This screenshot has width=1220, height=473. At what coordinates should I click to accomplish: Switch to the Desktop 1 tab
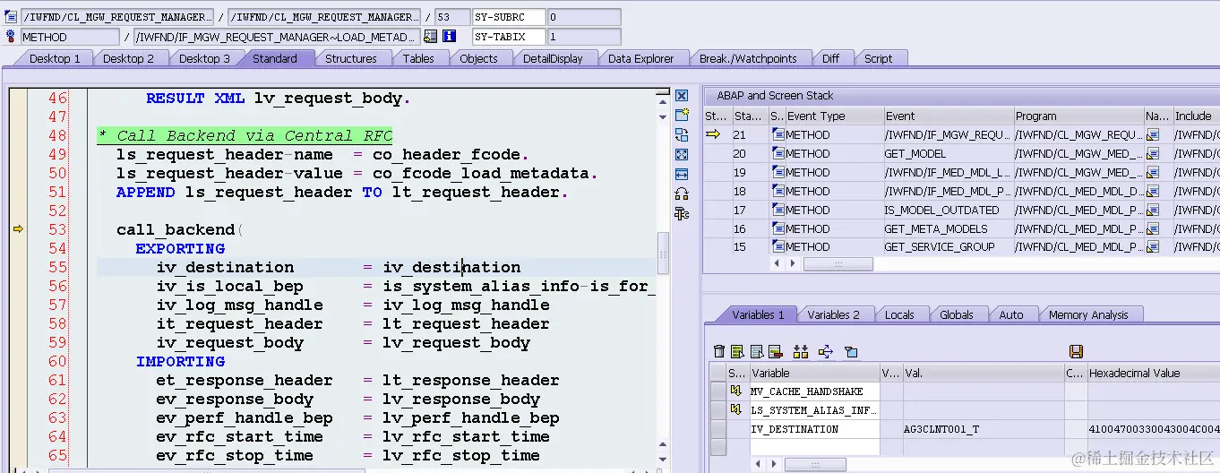coord(55,58)
